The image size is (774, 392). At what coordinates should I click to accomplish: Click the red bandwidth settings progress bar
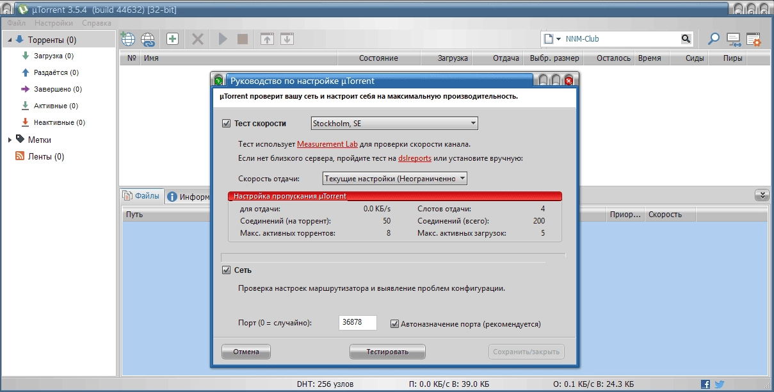(x=395, y=196)
